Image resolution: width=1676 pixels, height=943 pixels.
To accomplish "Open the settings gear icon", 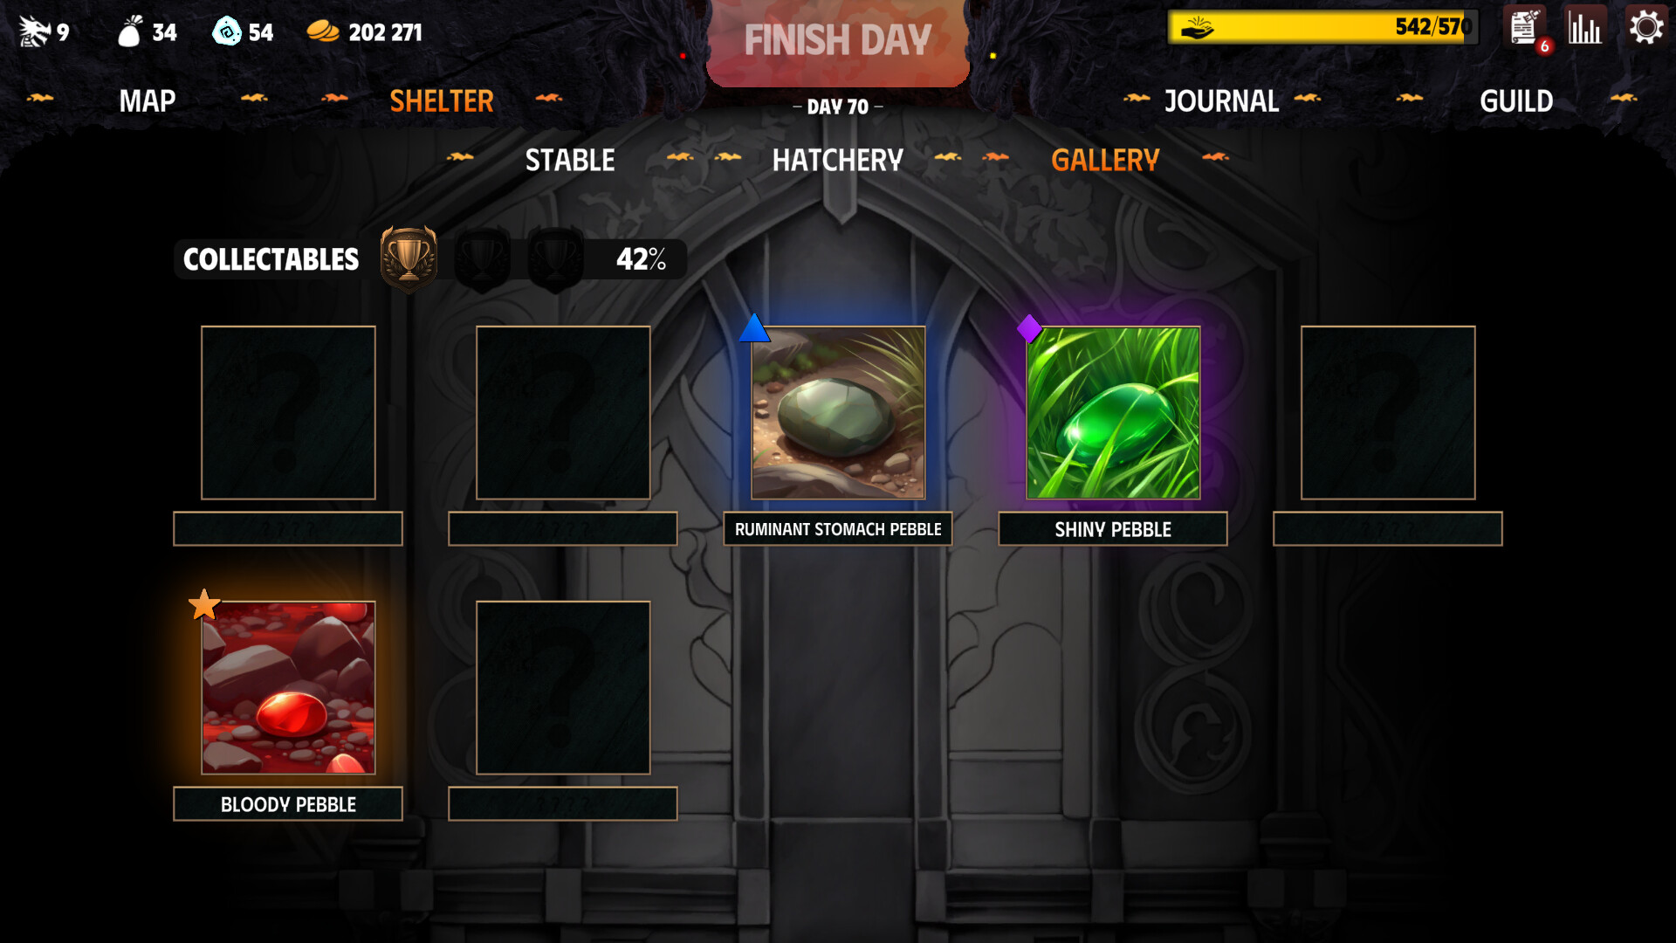I will click(x=1646, y=28).
